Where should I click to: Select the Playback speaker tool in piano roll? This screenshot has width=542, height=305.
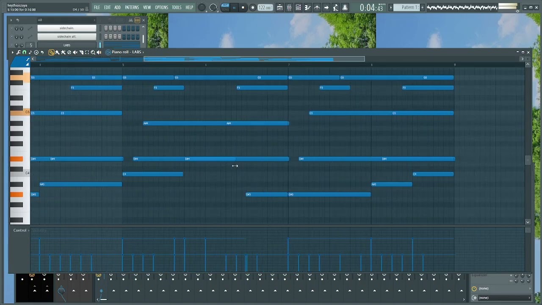(99, 53)
